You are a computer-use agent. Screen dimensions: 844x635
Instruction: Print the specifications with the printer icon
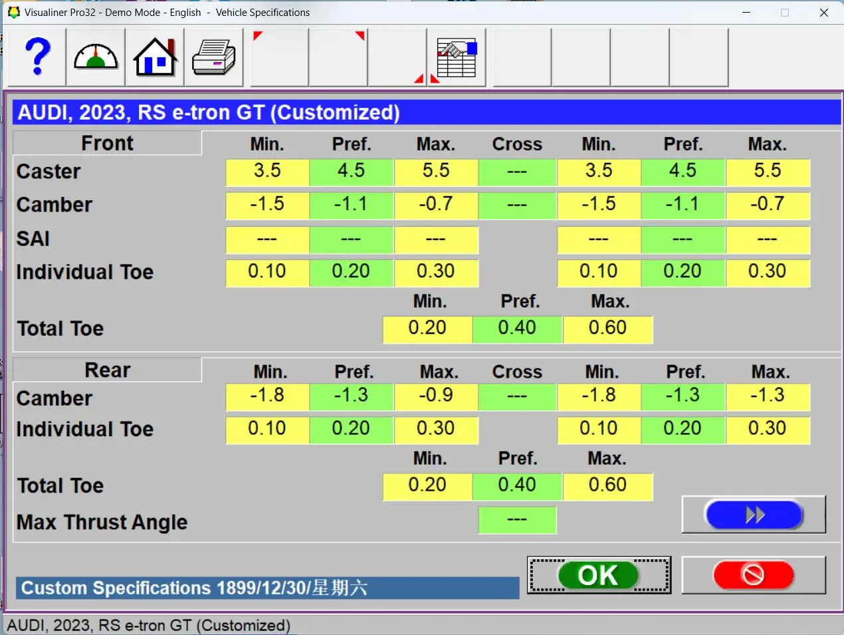click(213, 57)
